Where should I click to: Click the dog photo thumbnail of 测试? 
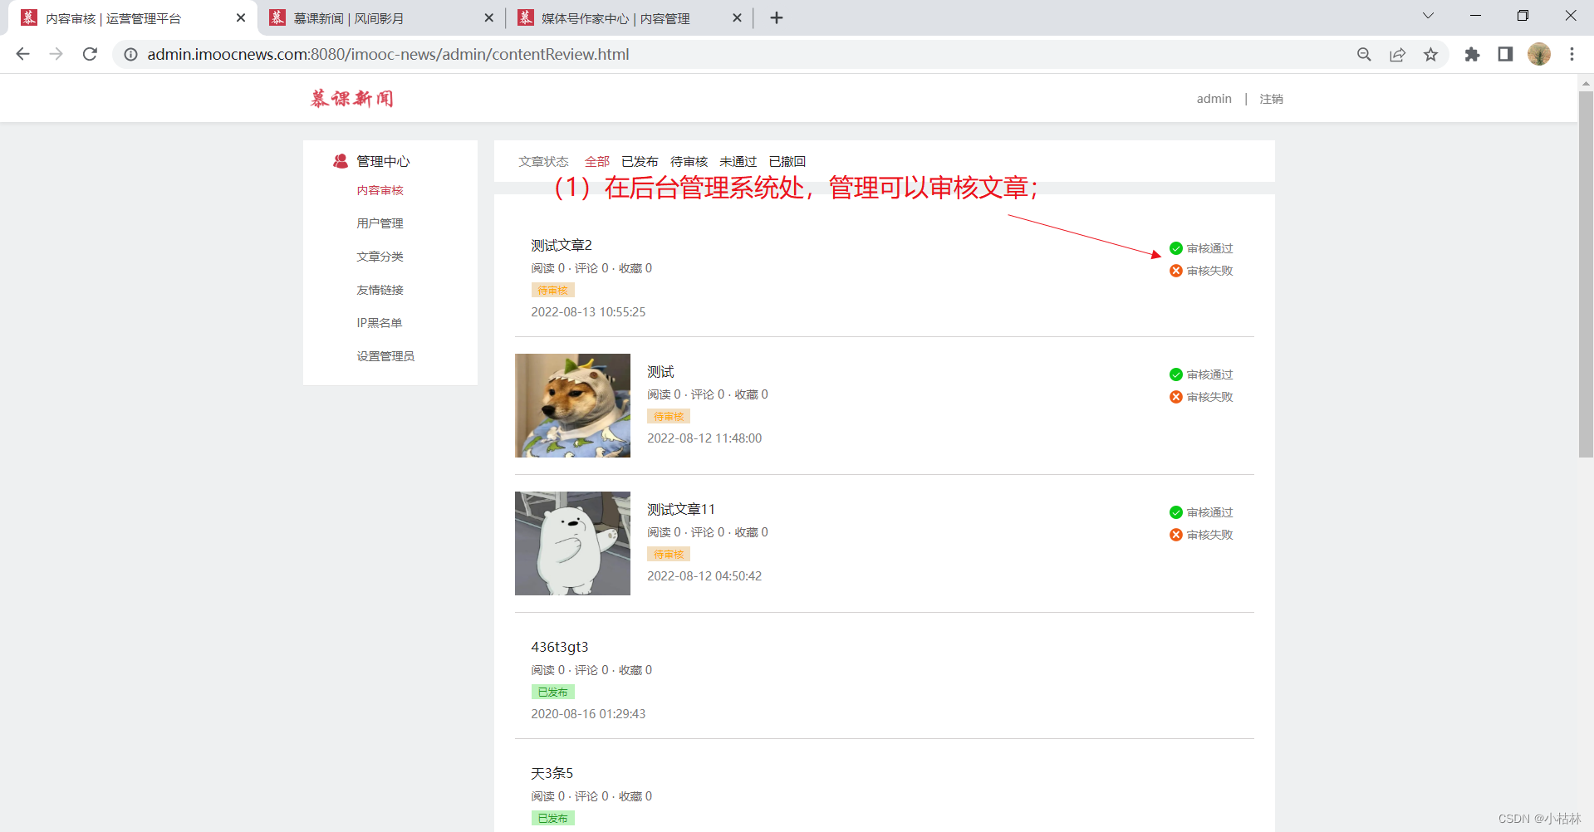tap(572, 405)
